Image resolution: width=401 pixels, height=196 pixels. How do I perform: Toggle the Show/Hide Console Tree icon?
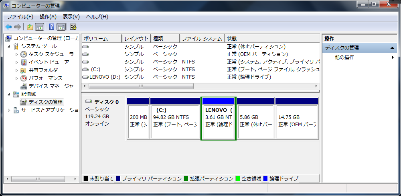pyautogui.click(x=39, y=27)
